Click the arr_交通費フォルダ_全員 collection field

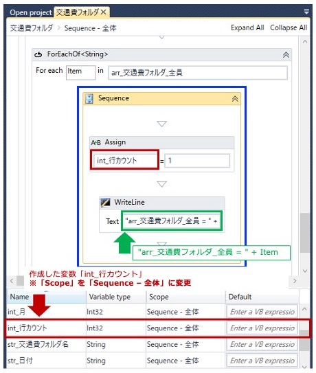coord(198,73)
